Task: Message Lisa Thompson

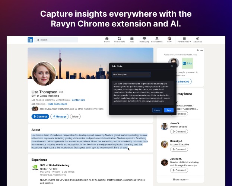Action: click(60, 116)
